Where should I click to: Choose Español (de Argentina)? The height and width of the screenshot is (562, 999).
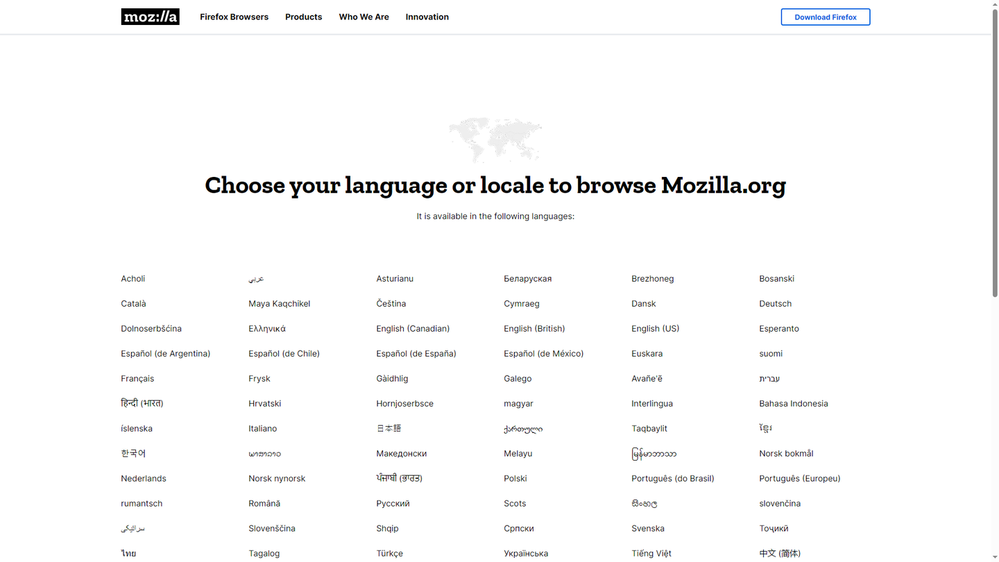tap(165, 353)
